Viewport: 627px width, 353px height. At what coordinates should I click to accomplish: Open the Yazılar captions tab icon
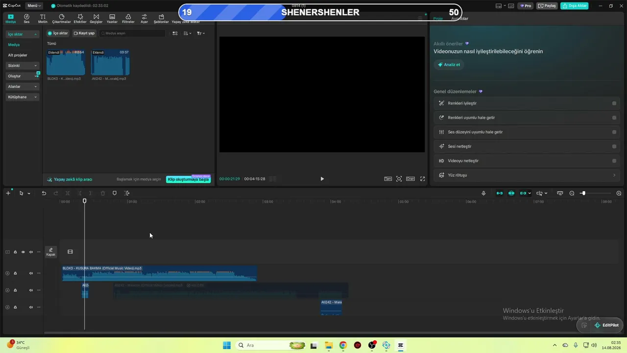112,19
